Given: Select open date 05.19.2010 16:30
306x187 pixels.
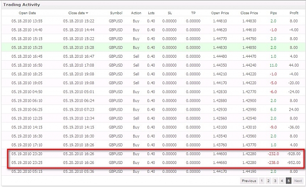Looking at the screenshot, I should (27, 136).
